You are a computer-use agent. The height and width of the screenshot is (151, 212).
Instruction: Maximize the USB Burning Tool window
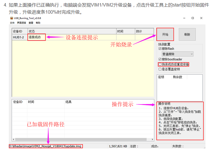(193, 18)
